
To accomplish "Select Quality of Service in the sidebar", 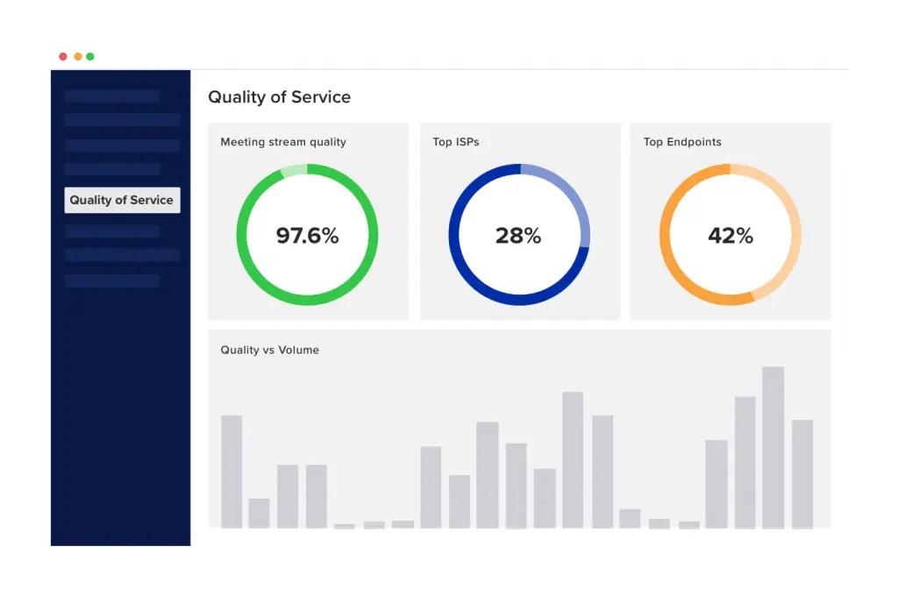I will [122, 200].
